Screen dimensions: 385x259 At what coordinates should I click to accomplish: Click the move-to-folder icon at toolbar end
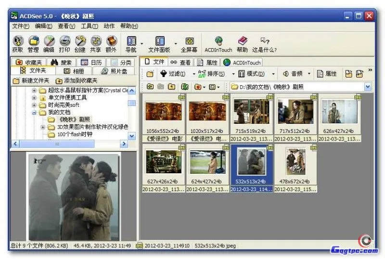(359, 74)
